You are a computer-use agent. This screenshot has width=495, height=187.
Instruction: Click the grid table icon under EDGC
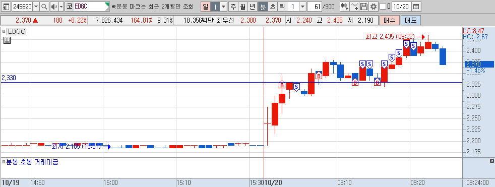pyautogui.click(x=7, y=40)
